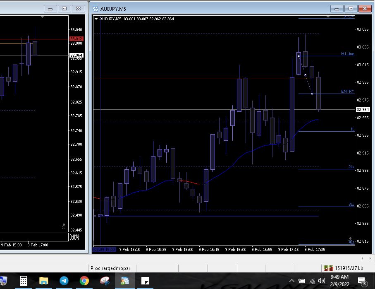
Task: Click the AUDJPY,M5 chart window icon
Action: coord(96,8)
